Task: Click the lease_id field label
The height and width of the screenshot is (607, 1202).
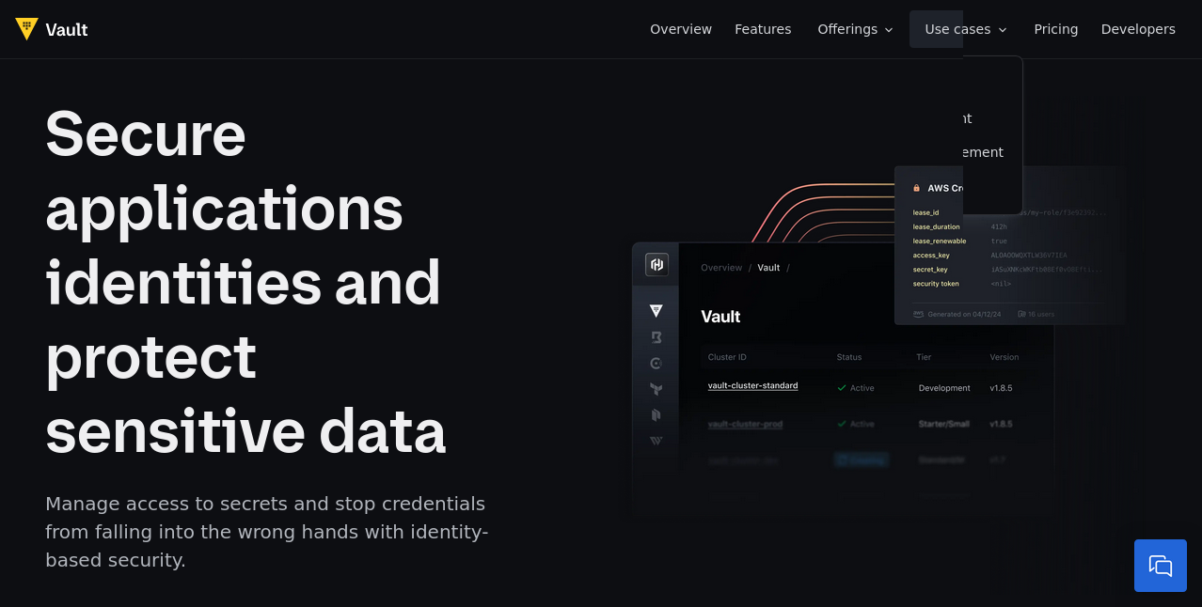Action: pyautogui.click(x=925, y=212)
